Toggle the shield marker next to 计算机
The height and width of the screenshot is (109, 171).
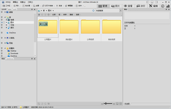coord(2,38)
